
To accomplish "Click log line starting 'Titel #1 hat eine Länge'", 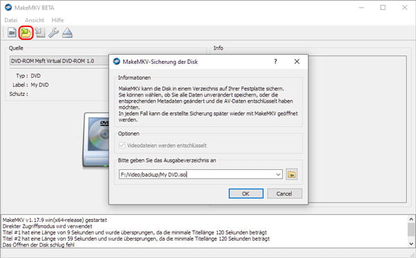I will pos(135,232).
